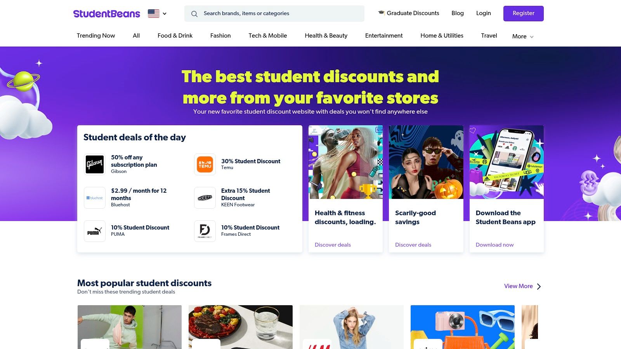Image resolution: width=621 pixels, height=349 pixels.
Task: Click the View More chevron arrow
Action: click(x=539, y=287)
